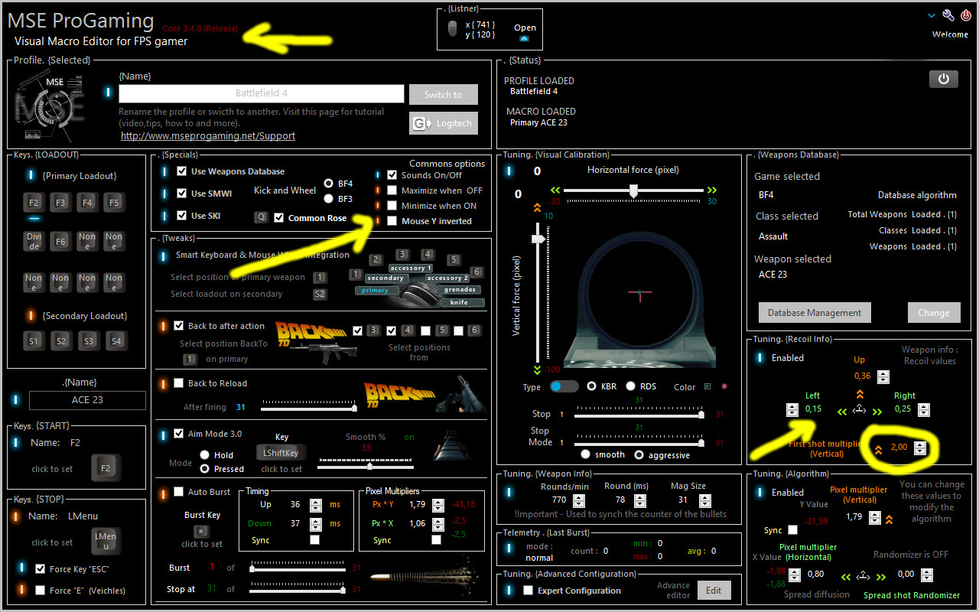Viewport: 979px width, 612px height.
Task: Toggle the Common Rose checkbox
Action: (x=279, y=218)
